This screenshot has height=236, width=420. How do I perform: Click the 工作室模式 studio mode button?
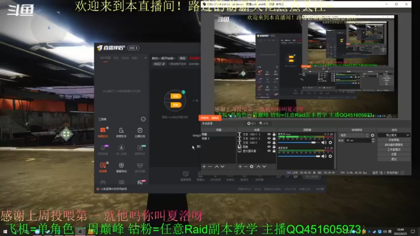tap(394, 149)
